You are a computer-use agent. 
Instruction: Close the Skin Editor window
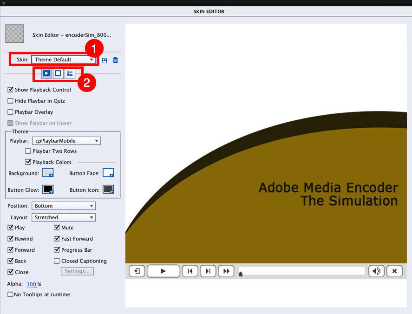(4, 3)
